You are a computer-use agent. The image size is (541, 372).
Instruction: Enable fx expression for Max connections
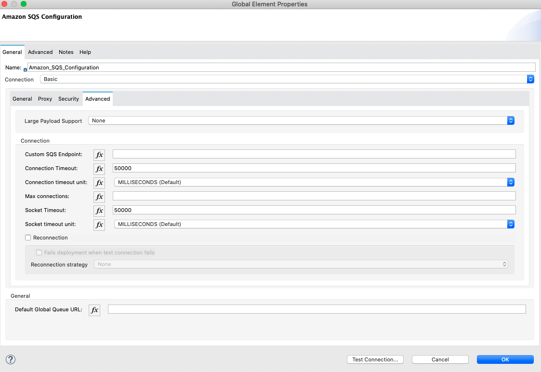tap(99, 197)
